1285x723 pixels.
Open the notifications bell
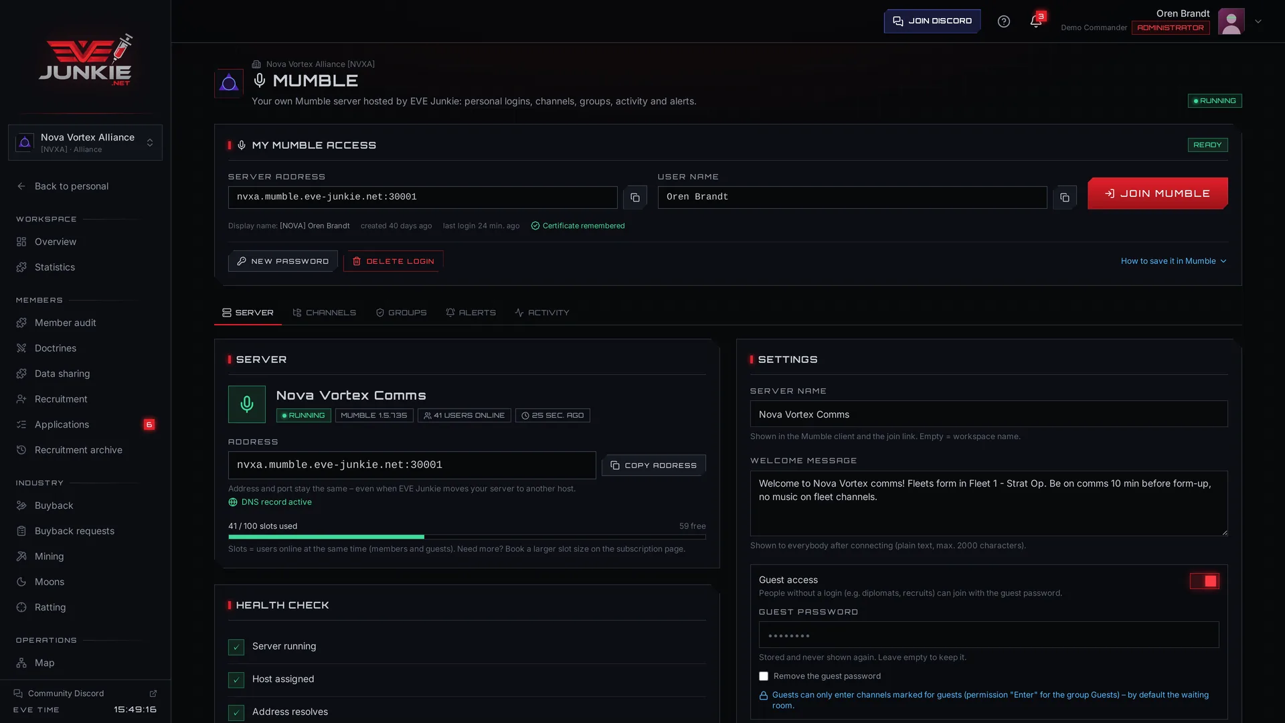[1035, 21]
